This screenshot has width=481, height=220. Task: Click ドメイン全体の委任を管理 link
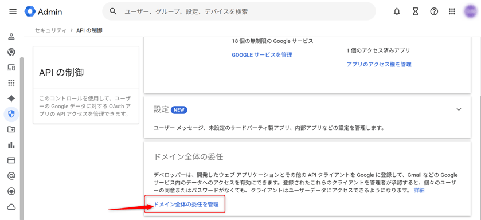pyautogui.click(x=186, y=204)
